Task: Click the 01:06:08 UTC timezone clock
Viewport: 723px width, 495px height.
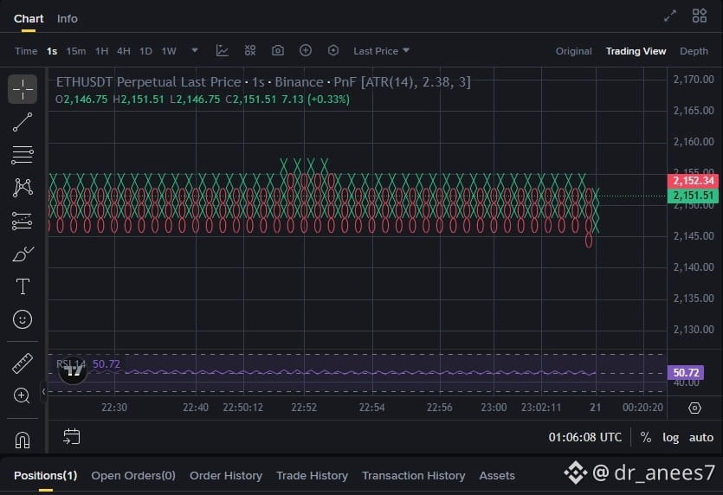Action: pos(585,438)
